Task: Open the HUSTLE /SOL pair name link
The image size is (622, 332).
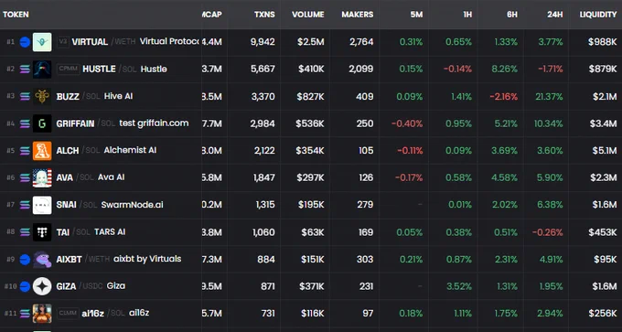Action: [x=124, y=69]
